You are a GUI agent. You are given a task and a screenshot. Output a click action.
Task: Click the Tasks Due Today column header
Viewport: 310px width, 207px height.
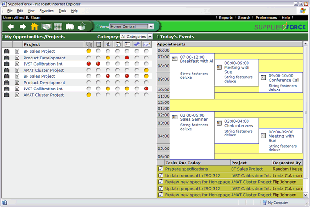click(x=197, y=163)
